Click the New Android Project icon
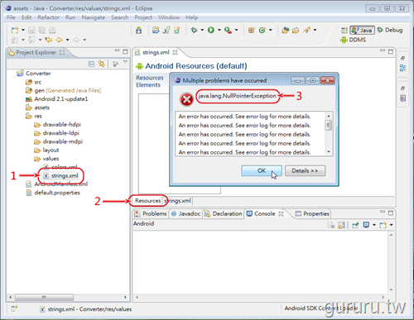Viewport: 414px width, 320px height. coord(156,30)
